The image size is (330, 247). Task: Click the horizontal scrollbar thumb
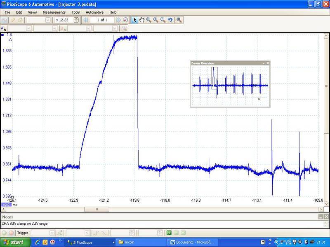click(97, 209)
